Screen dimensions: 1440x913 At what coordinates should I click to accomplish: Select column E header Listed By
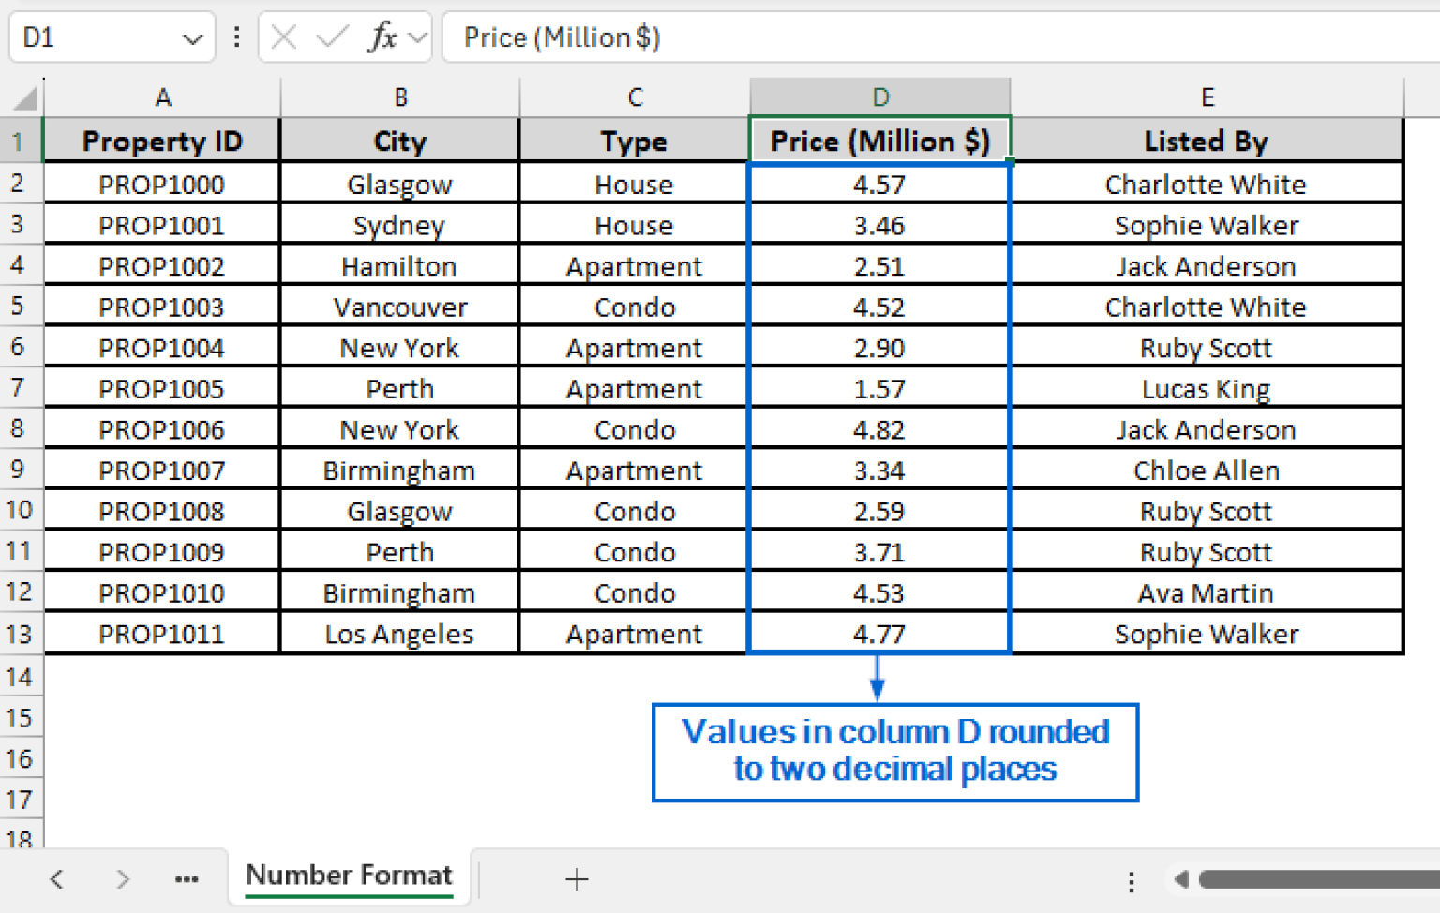(1207, 97)
